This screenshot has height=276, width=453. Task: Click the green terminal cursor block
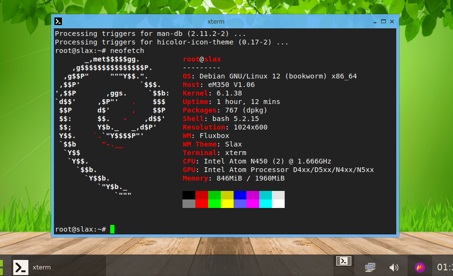pyautogui.click(x=112, y=229)
